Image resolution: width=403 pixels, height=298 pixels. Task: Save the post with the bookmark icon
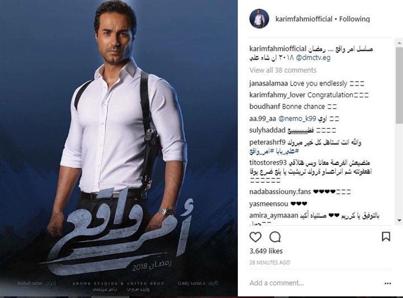pyautogui.click(x=386, y=236)
